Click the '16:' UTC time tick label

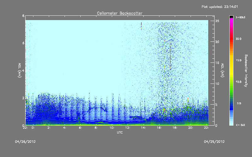159,128
